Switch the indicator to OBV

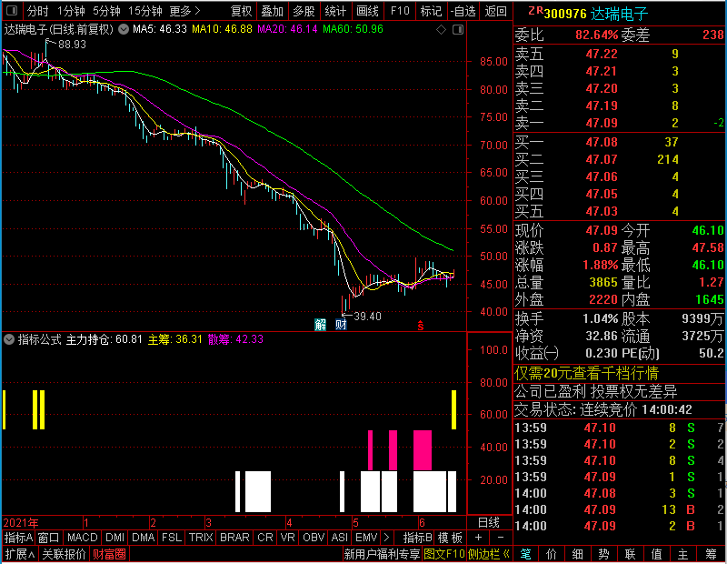click(x=314, y=538)
